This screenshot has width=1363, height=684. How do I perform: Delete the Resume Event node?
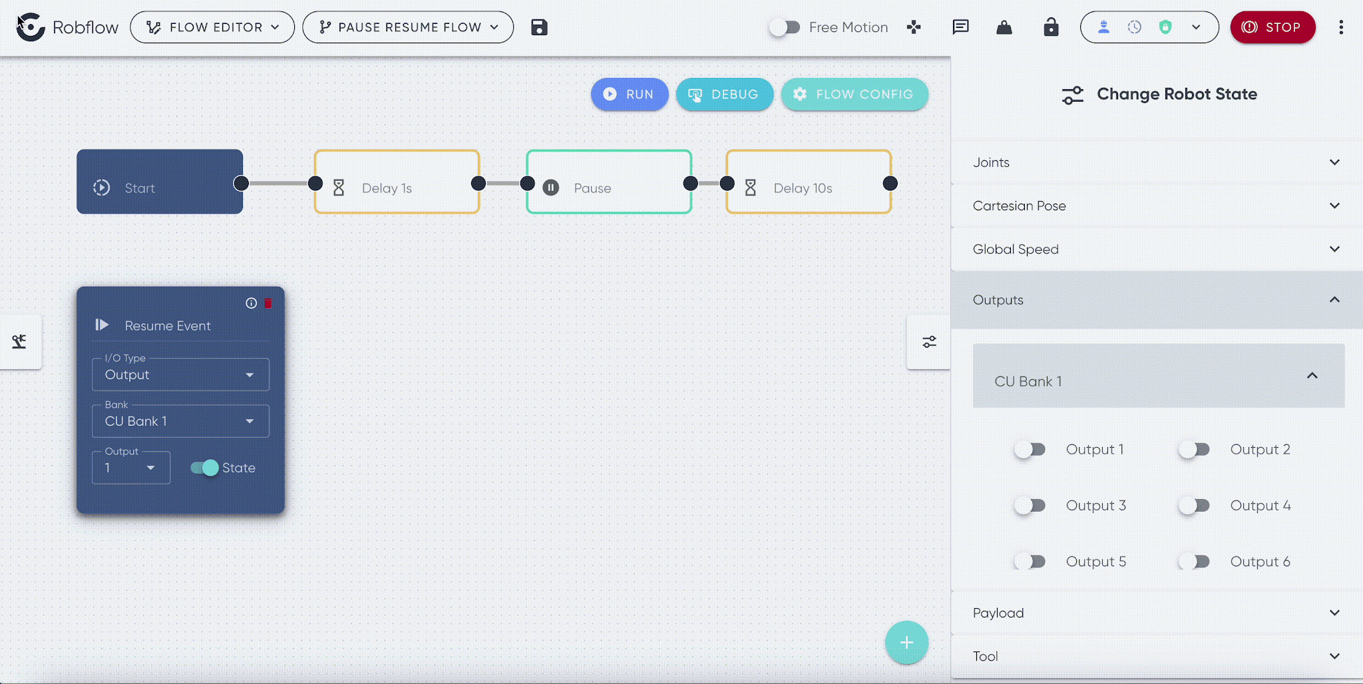268,303
